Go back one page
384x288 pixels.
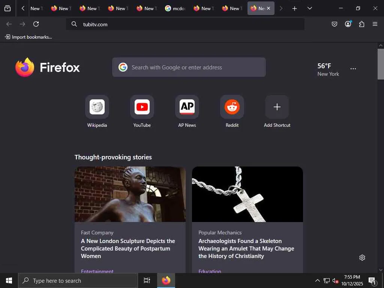9,24
